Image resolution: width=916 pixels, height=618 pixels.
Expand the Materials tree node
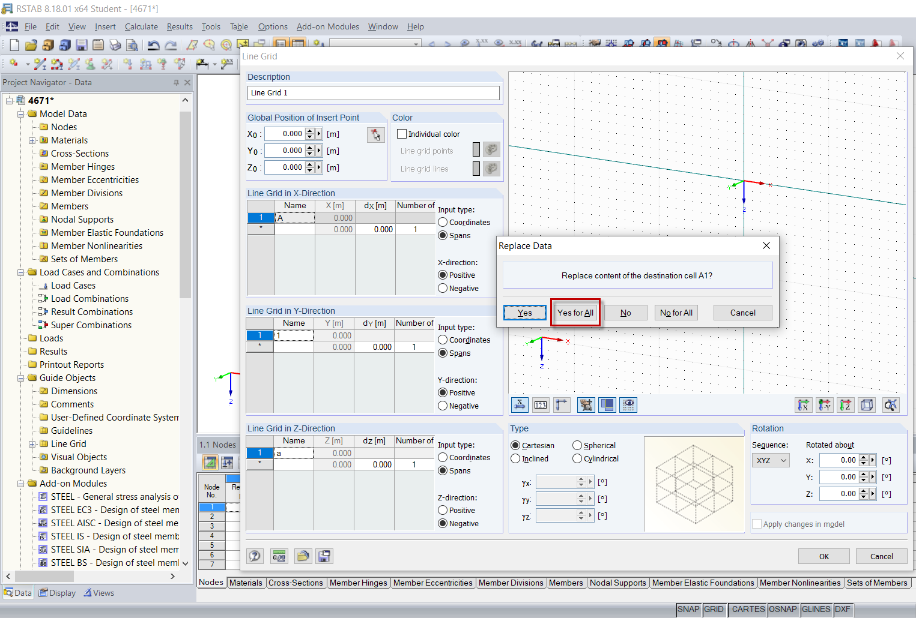point(32,140)
